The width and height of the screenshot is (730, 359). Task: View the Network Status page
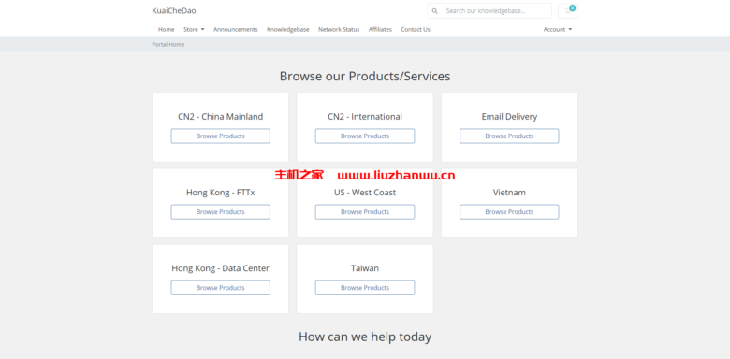coord(339,29)
